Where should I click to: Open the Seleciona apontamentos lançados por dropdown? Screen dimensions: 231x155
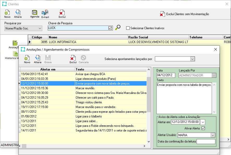tap(192, 59)
